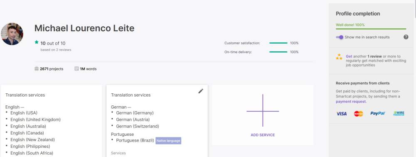
Task: Click 2671 projects count
Action: coord(52,69)
